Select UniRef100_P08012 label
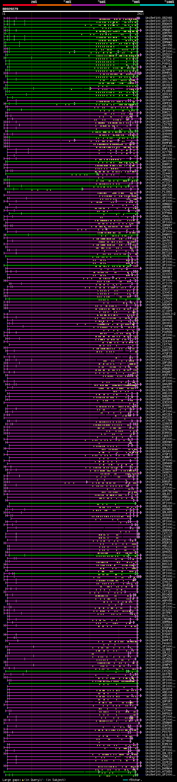The image size is (177, 782). 159,64
